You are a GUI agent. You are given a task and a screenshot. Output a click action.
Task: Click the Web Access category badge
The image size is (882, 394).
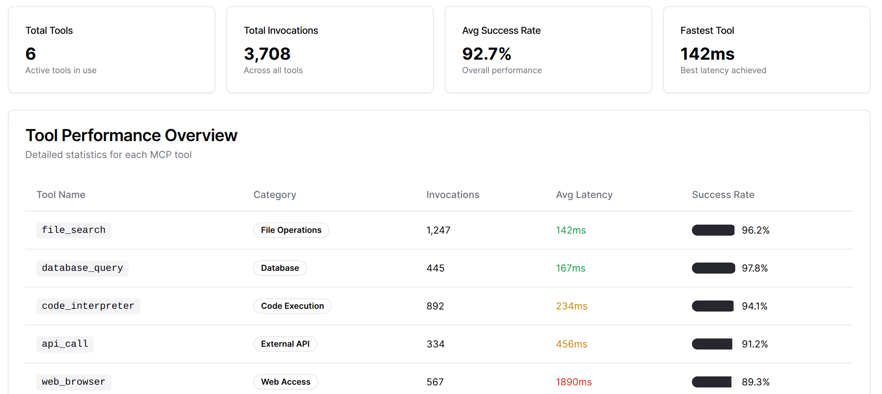tap(285, 382)
